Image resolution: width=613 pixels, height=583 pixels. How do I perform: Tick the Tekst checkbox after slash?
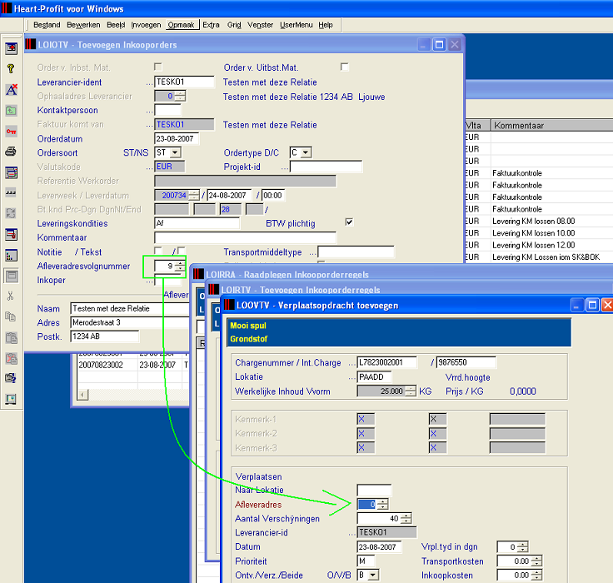click(x=181, y=251)
